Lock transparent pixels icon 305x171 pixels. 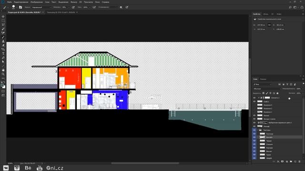click(x=264, y=93)
